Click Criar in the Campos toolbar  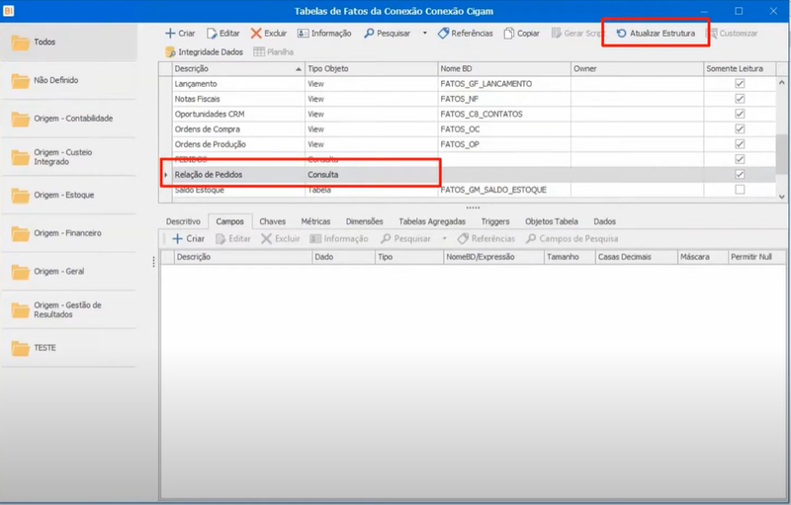189,239
